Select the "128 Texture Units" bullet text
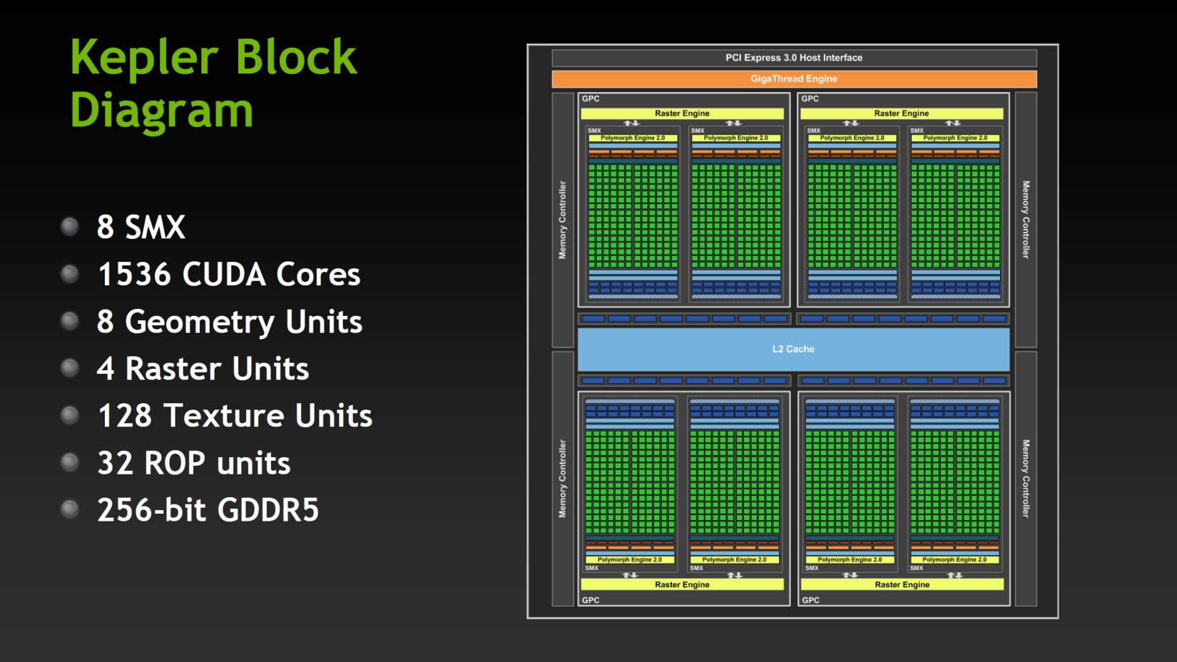 (235, 416)
